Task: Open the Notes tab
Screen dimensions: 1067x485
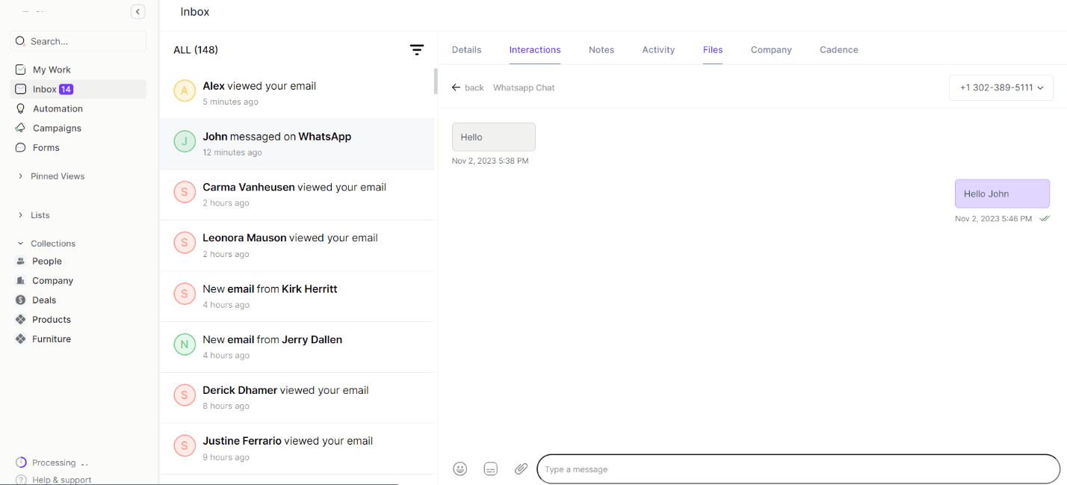Action: (x=601, y=50)
